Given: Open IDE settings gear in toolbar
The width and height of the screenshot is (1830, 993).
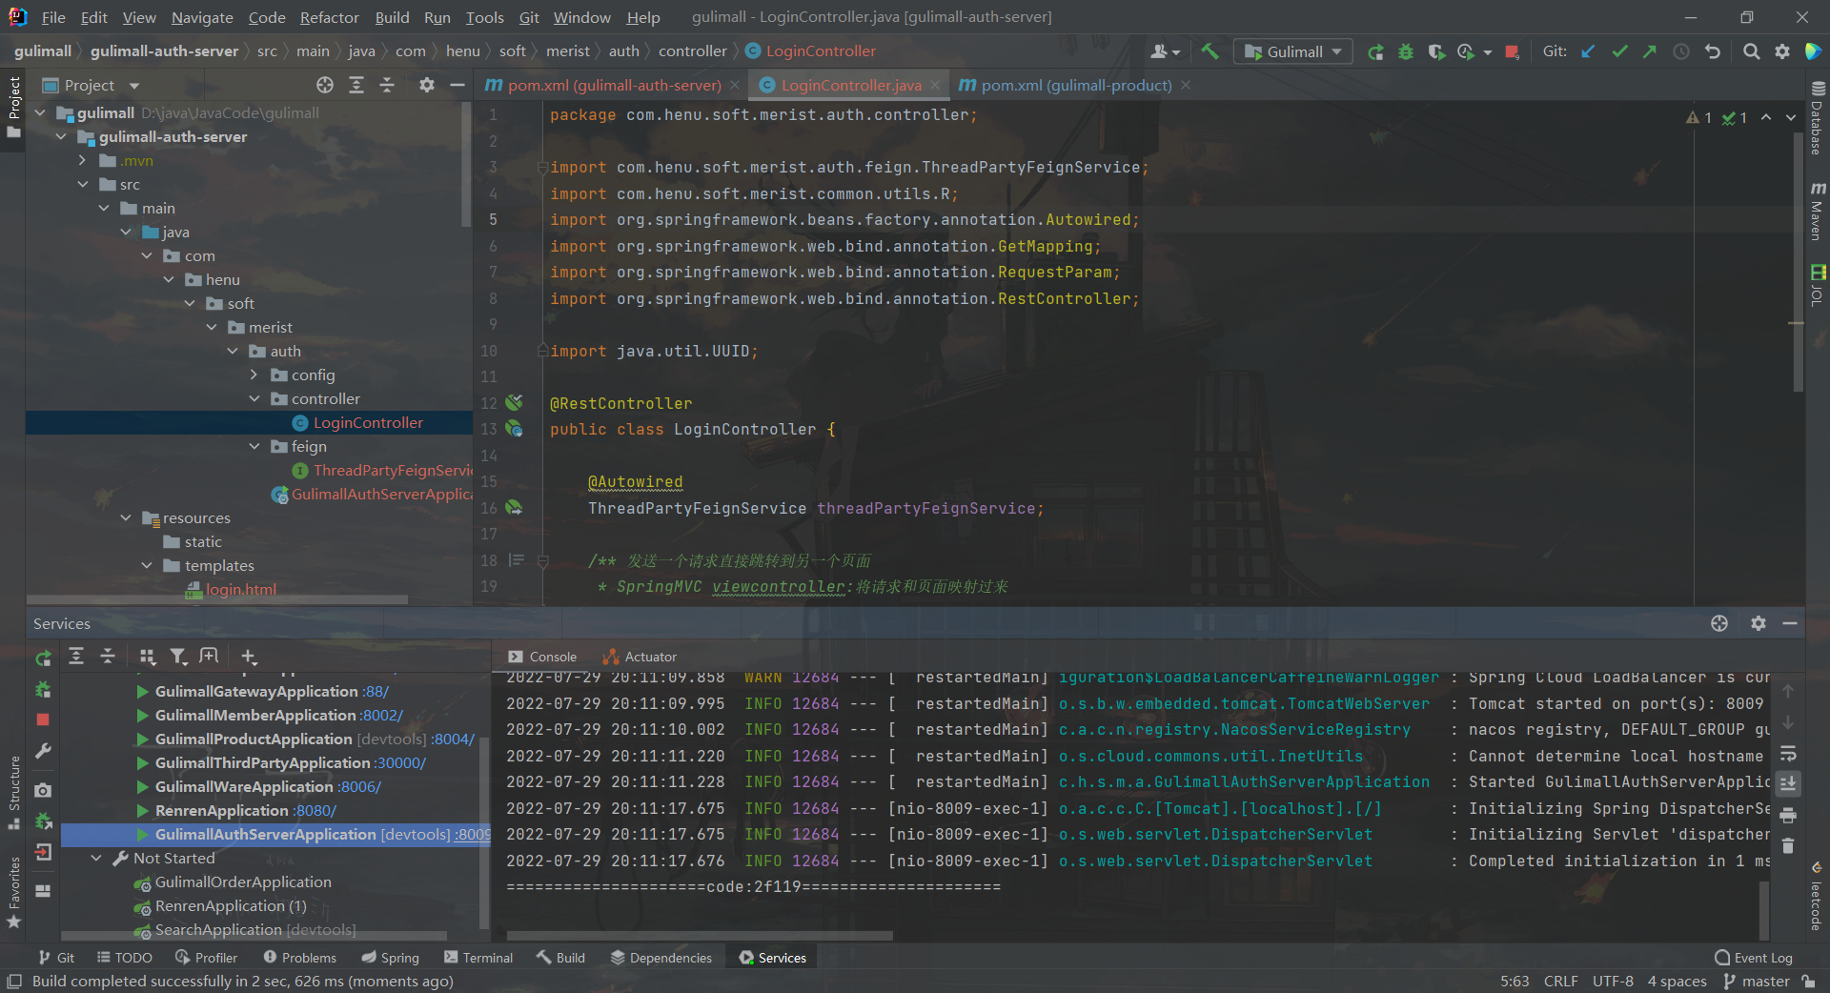Looking at the screenshot, I should [1782, 51].
